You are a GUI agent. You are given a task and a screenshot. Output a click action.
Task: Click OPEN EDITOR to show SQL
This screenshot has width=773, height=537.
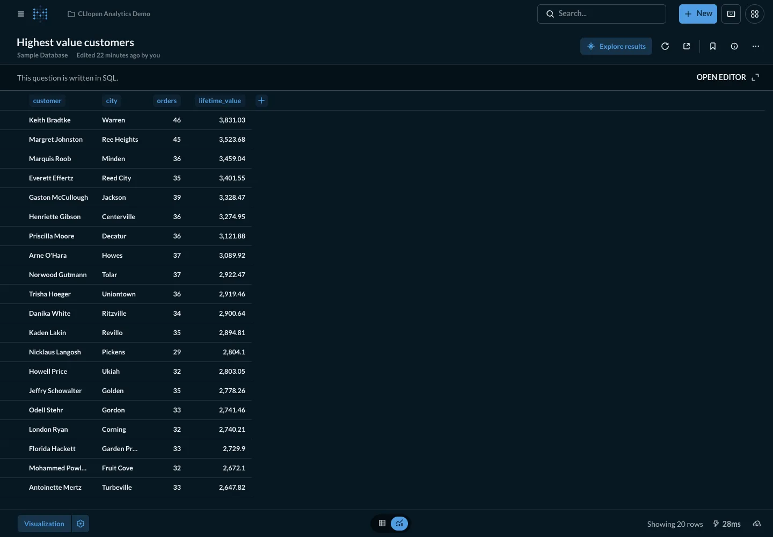coord(721,77)
